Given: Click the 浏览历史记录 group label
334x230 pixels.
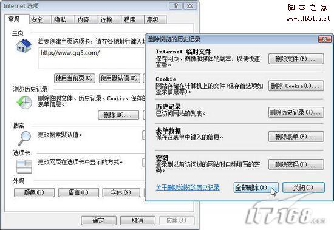Looking at the screenshot, I should (x=30, y=89).
